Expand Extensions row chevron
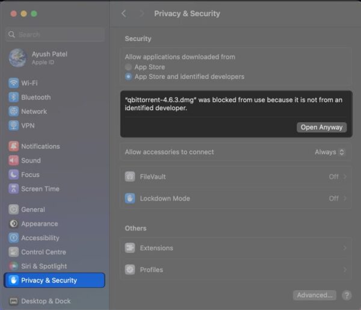This screenshot has width=361, height=310. tap(345, 248)
